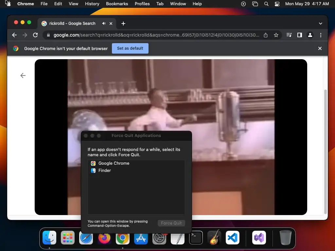Image resolution: width=335 pixels, height=251 pixels.
Task: Click the Stage Manager menu bar icon
Action: (x=255, y=4)
